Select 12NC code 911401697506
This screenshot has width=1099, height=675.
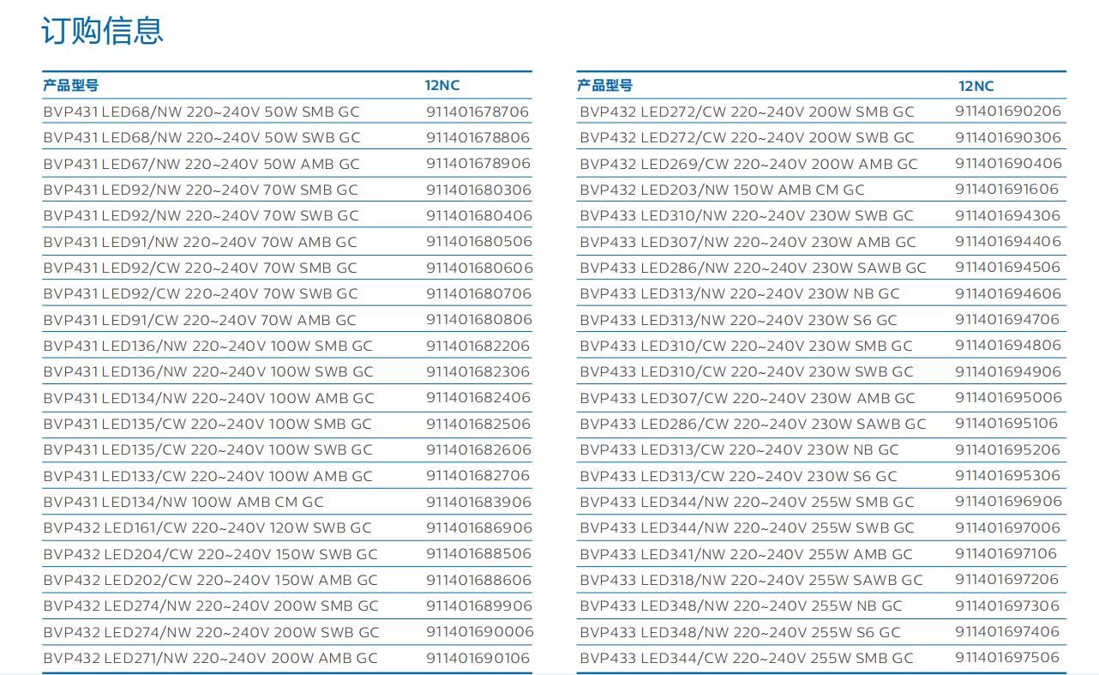(1008, 657)
